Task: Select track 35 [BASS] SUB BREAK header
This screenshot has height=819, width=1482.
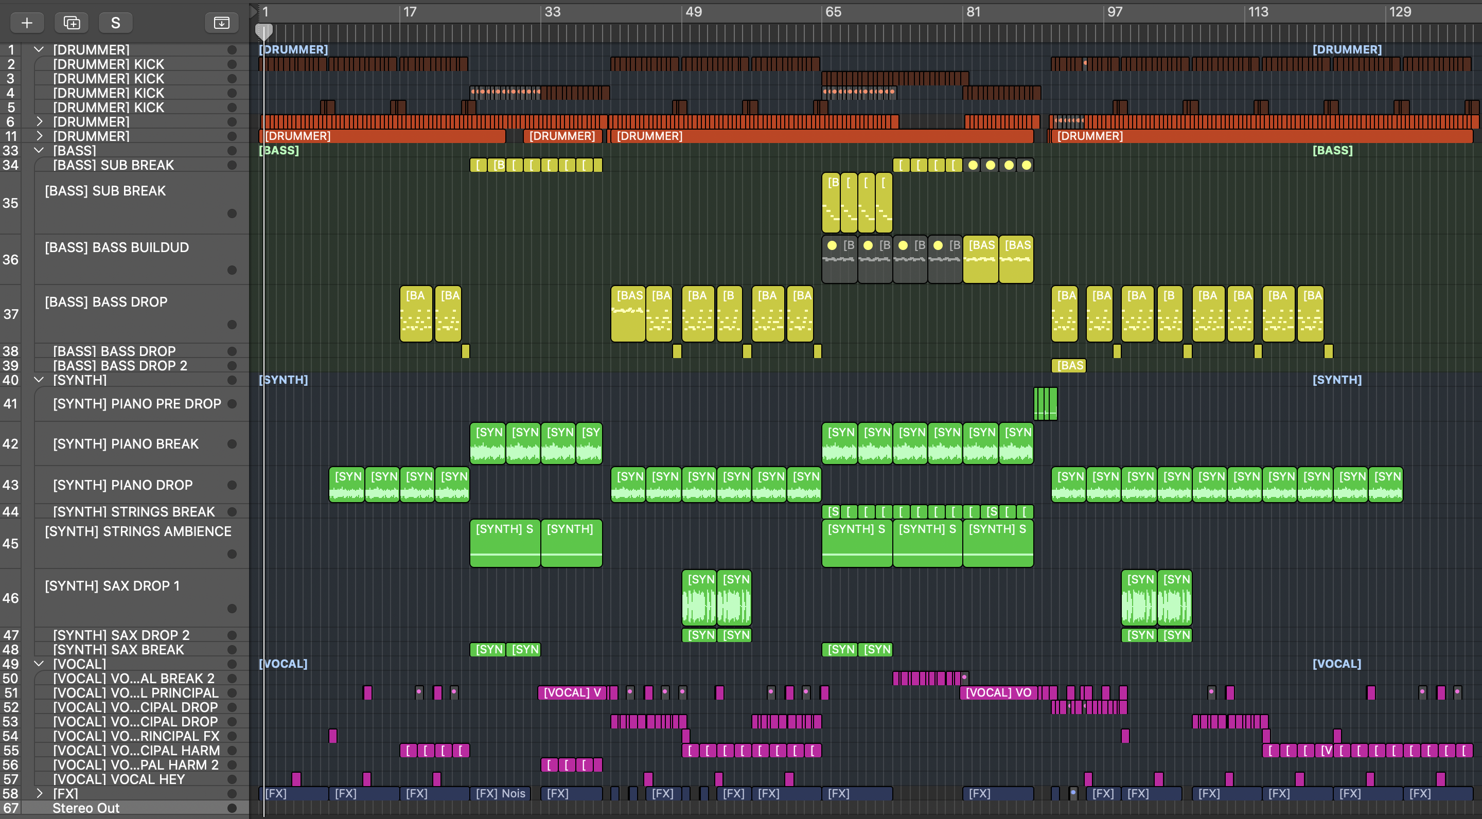Action: point(124,203)
